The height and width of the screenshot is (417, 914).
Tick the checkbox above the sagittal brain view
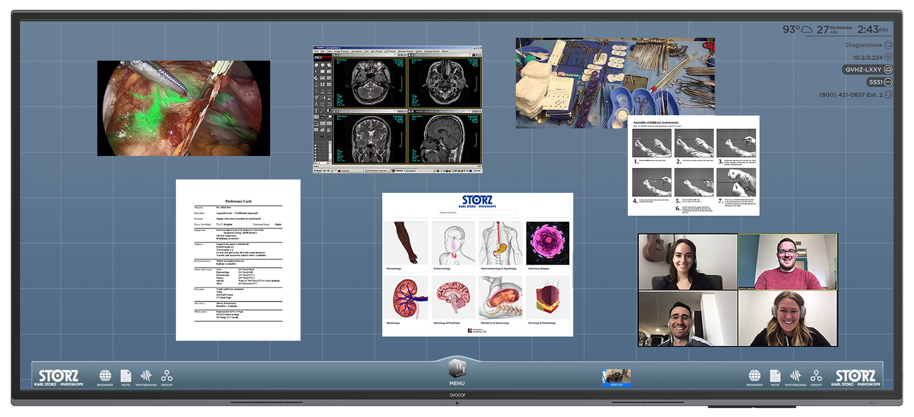pos(470,111)
